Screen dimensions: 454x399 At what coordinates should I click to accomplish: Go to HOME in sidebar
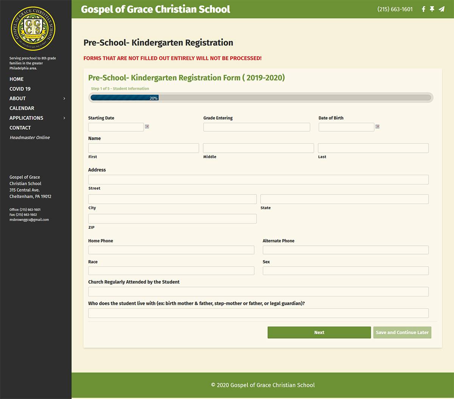click(x=16, y=79)
